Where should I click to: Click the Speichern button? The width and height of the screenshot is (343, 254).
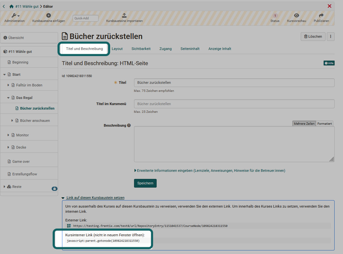(x=145, y=183)
